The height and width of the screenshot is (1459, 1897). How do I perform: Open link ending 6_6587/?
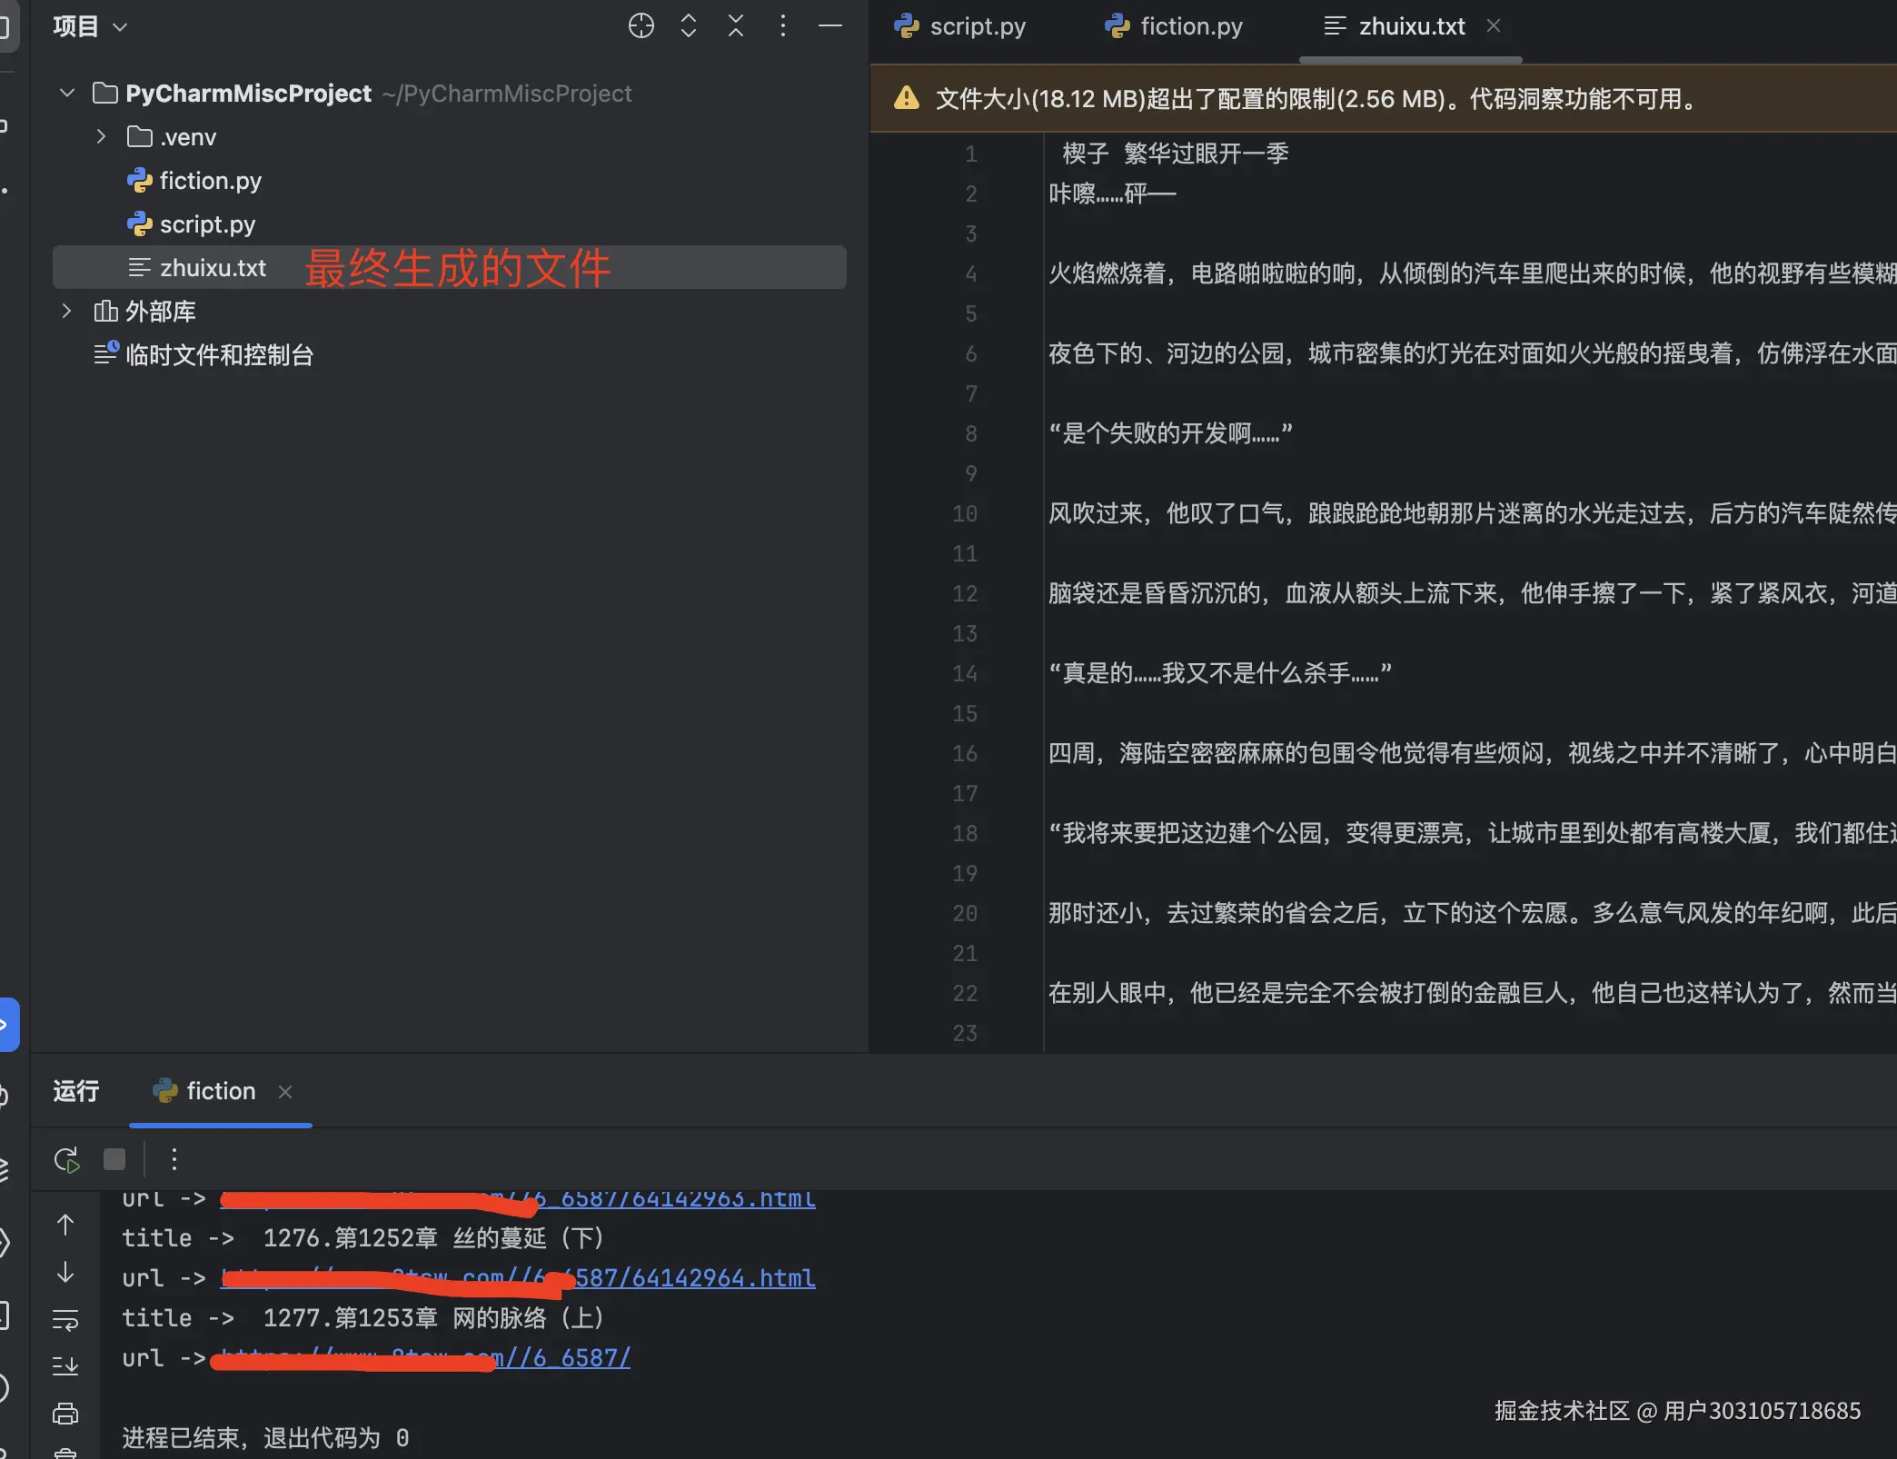point(425,1357)
